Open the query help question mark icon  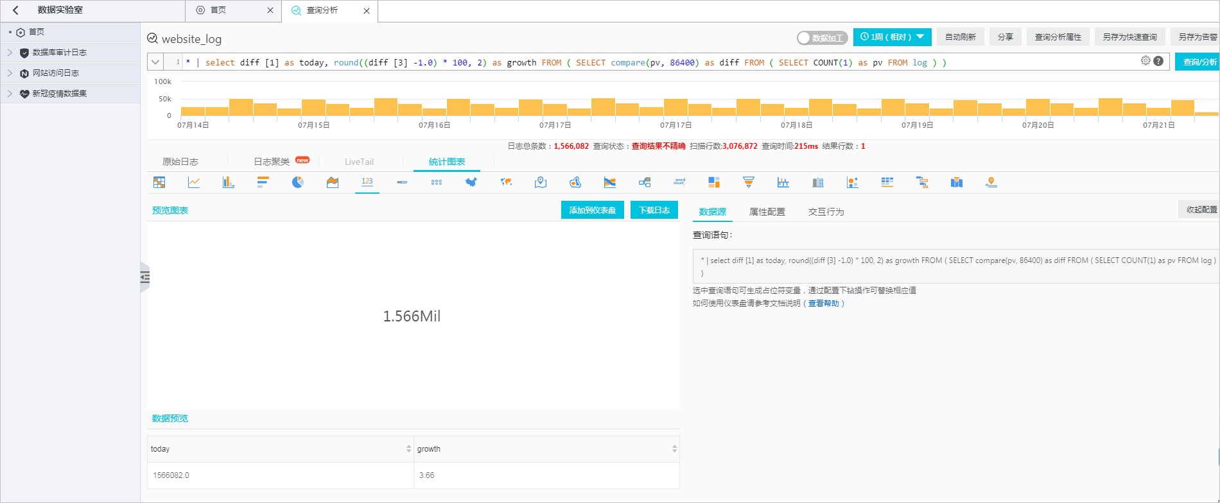(1158, 61)
